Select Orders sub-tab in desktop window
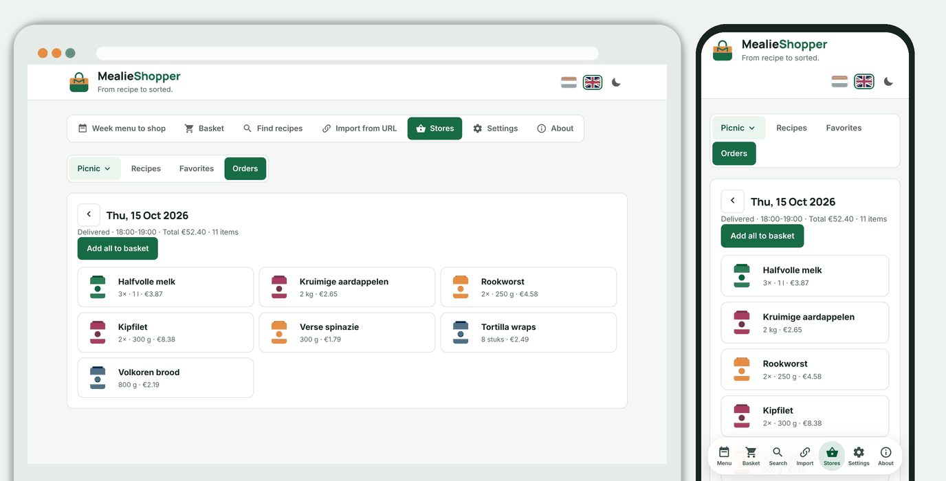Screen dimensions: 946x481 pos(245,168)
